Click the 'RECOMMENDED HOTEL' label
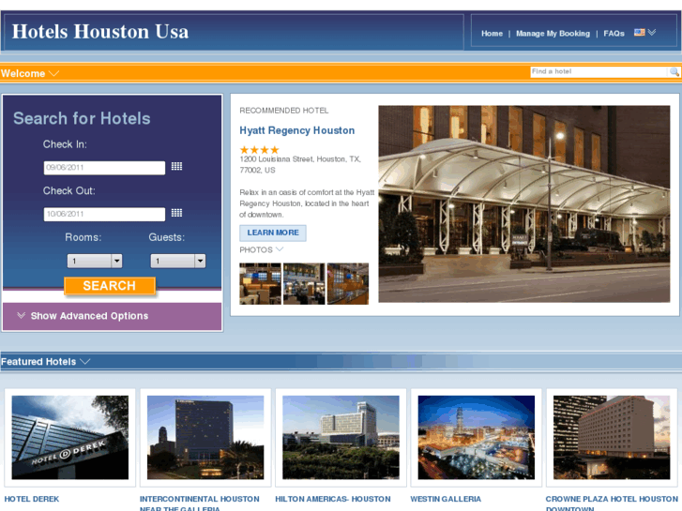This screenshot has width=682, height=511. [x=284, y=111]
